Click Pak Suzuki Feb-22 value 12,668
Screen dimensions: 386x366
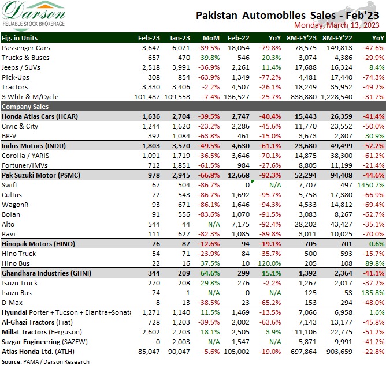(239, 175)
